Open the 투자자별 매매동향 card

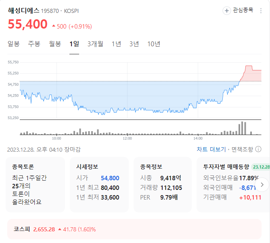(233, 185)
